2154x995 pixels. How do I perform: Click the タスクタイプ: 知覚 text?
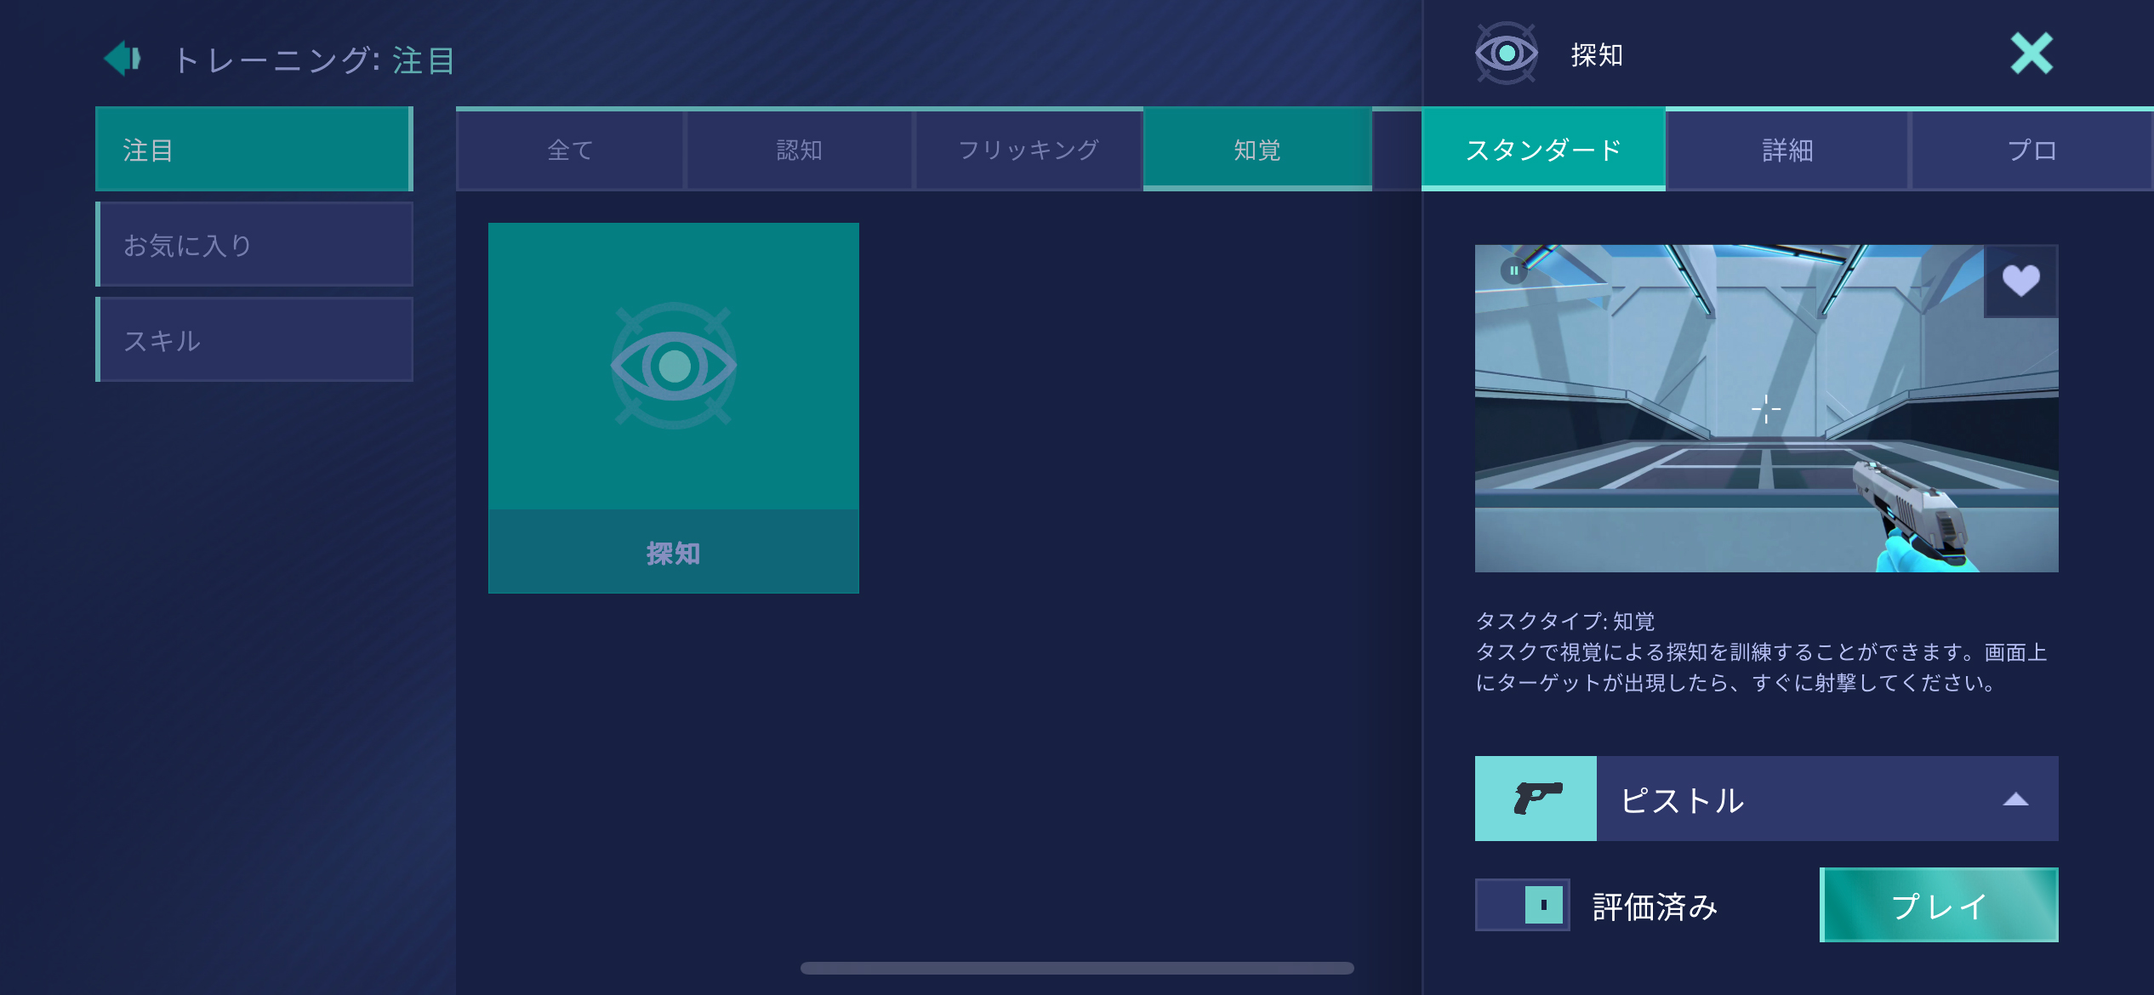pos(1564,622)
